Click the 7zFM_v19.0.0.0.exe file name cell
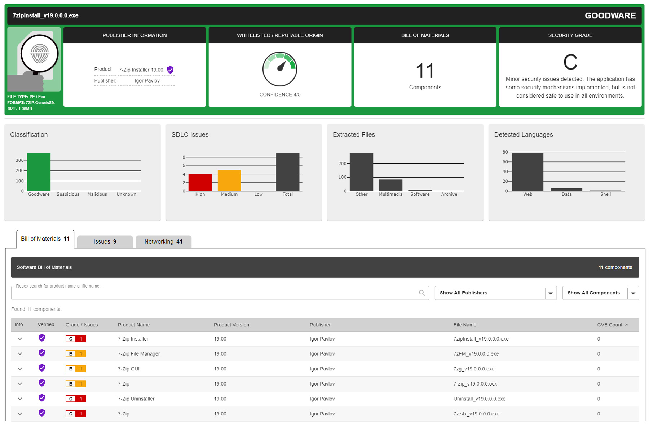This screenshot has width=649, height=427. [x=476, y=354]
